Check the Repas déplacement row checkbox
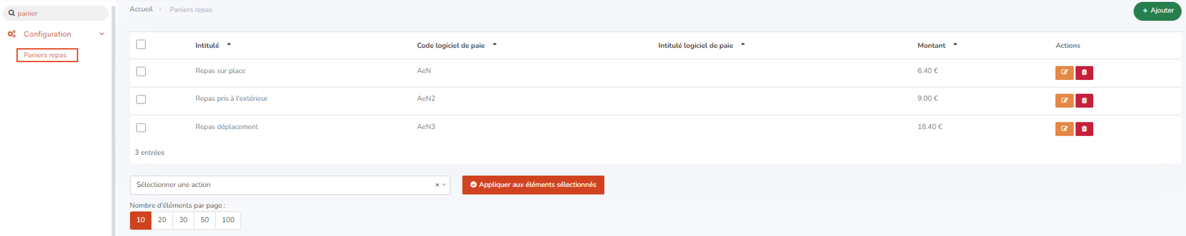Viewport: 1186px width, 236px height. tap(141, 128)
